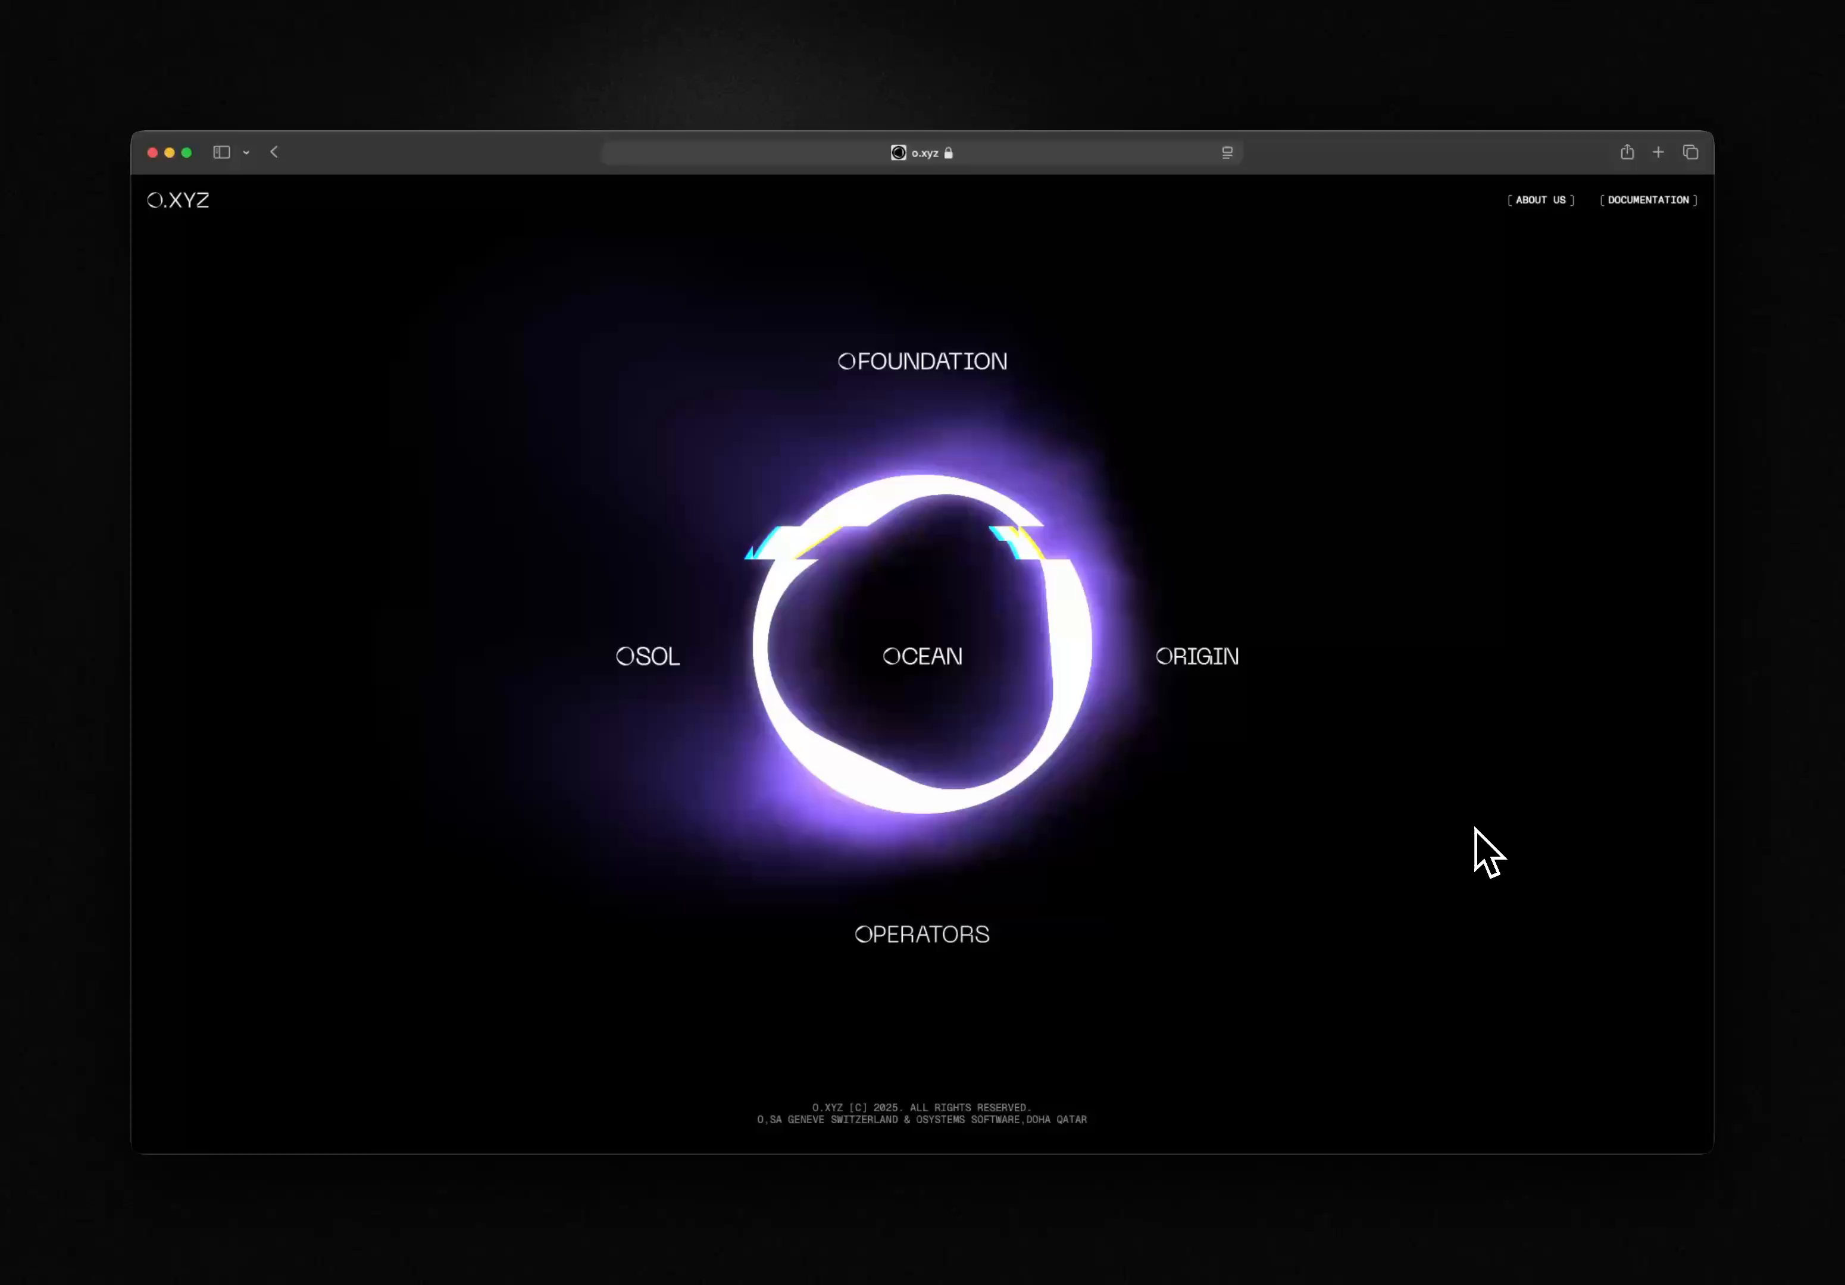The width and height of the screenshot is (1845, 1285).
Task: Open a new tab with the plus icon
Action: pyautogui.click(x=1659, y=152)
